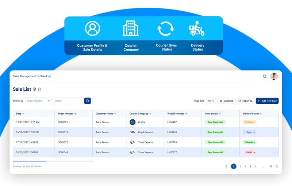Expand the Page size 10 dropdown
This screenshot has height=186, width=292.
point(211,101)
